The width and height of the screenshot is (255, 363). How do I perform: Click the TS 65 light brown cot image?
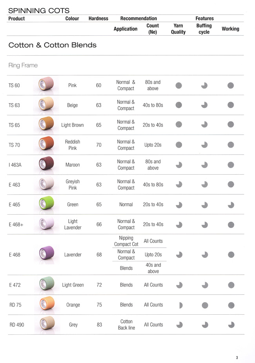pyautogui.click(x=46, y=123)
